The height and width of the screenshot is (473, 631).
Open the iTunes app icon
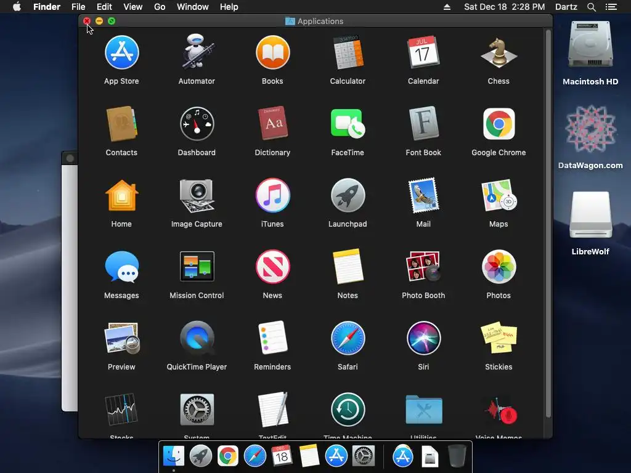pyautogui.click(x=272, y=195)
